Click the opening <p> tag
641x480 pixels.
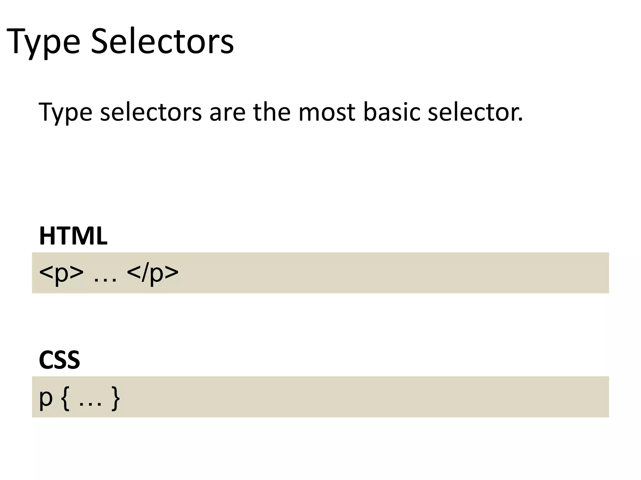pyautogui.click(x=61, y=273)
